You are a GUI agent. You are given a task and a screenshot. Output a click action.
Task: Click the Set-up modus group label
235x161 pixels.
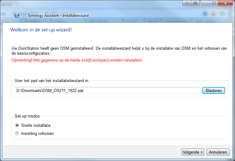click(27, 116)
